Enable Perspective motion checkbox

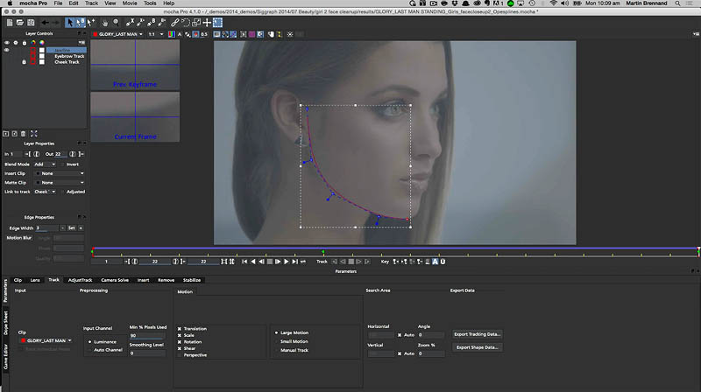pyautogui.click(x=180, y=354)
